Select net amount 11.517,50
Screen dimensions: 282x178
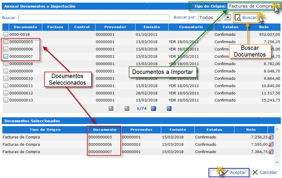[271, 93]
